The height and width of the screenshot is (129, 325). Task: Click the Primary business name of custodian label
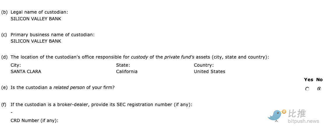pyautogui.click(x=52, y=35)
